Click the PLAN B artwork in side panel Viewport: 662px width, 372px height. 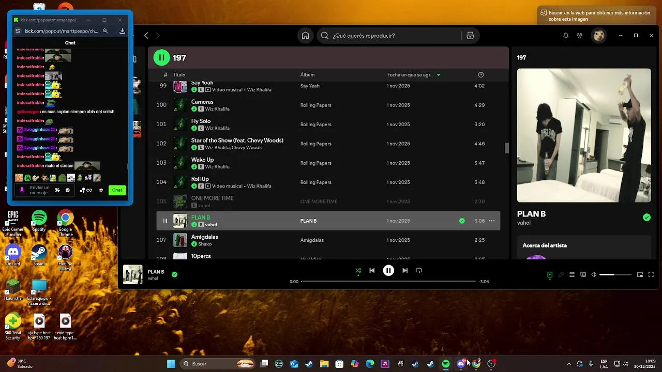(584, 135)
